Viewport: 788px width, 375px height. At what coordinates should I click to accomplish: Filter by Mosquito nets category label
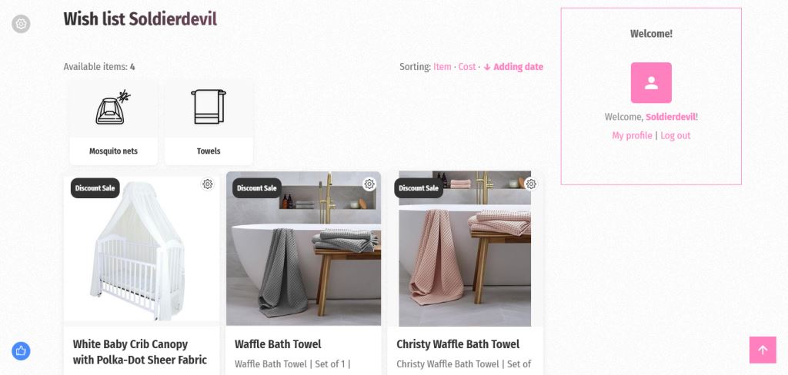coord(113,151)
